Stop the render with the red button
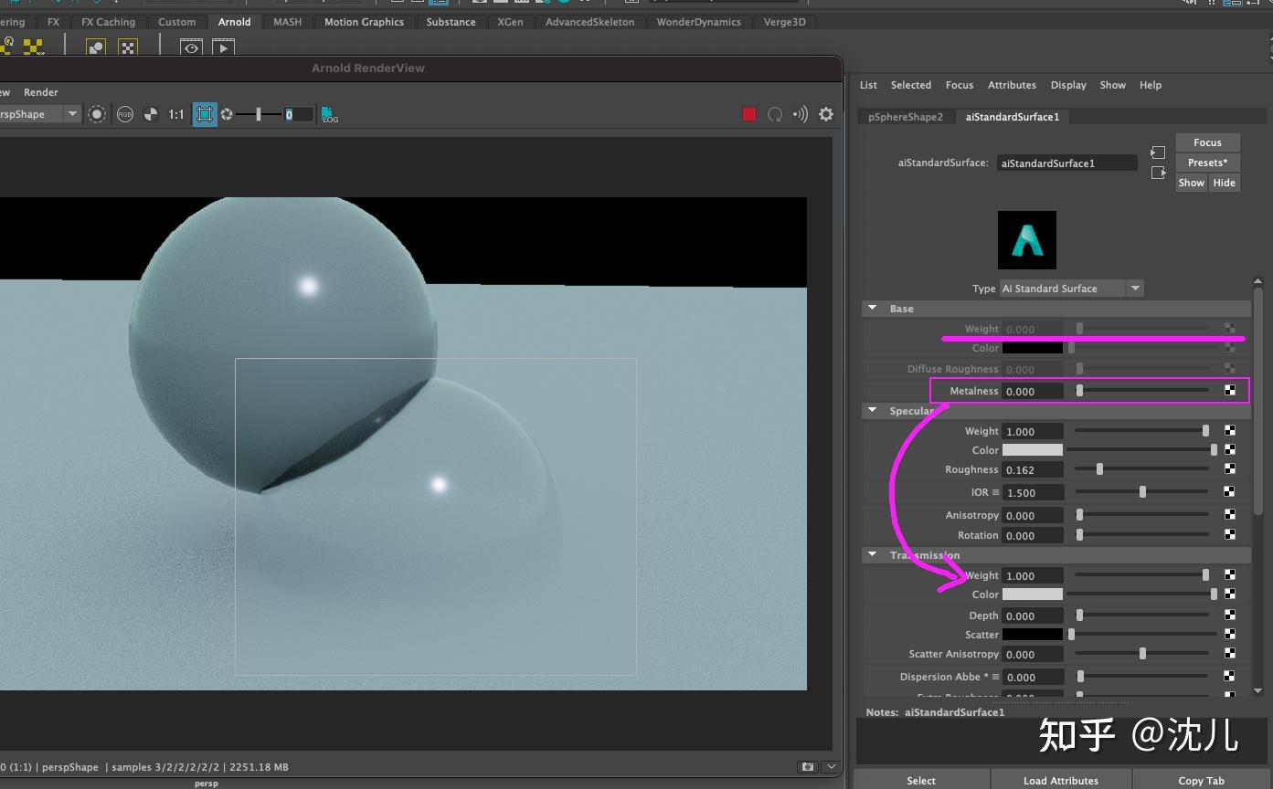 749,114
